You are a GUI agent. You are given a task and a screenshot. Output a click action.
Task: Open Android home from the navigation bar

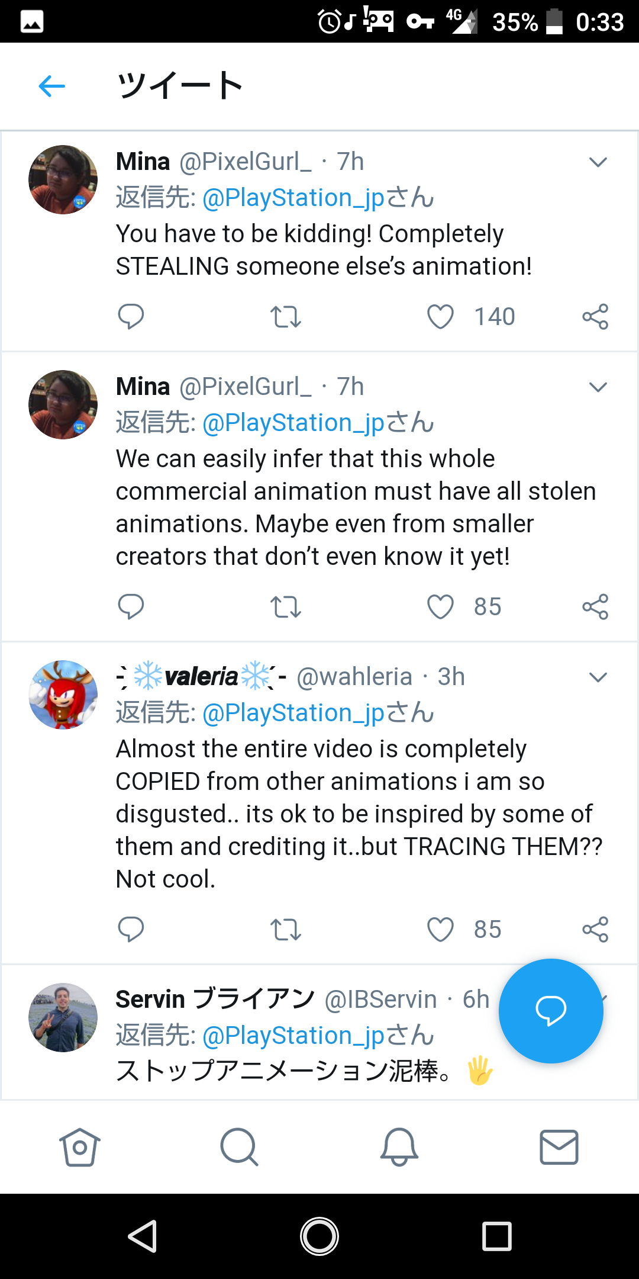[x=319, y=1236]
